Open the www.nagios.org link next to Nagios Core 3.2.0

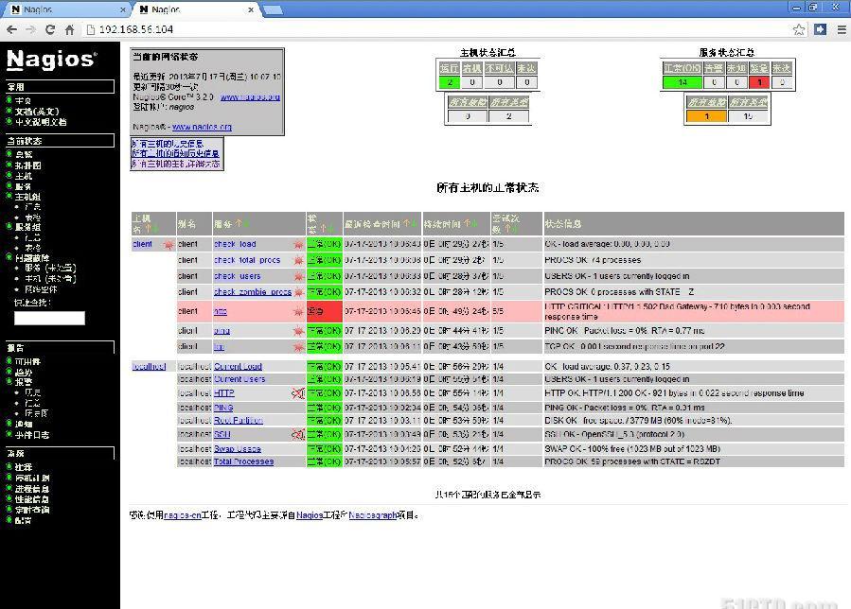pos(250,97)
